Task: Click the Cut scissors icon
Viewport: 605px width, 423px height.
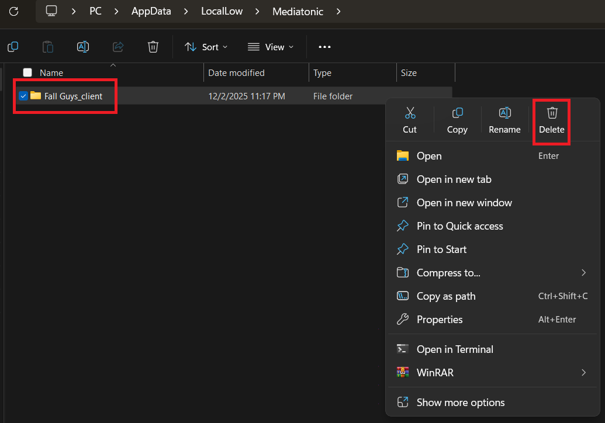Action: pyautogui.click(x=410, y=113)
